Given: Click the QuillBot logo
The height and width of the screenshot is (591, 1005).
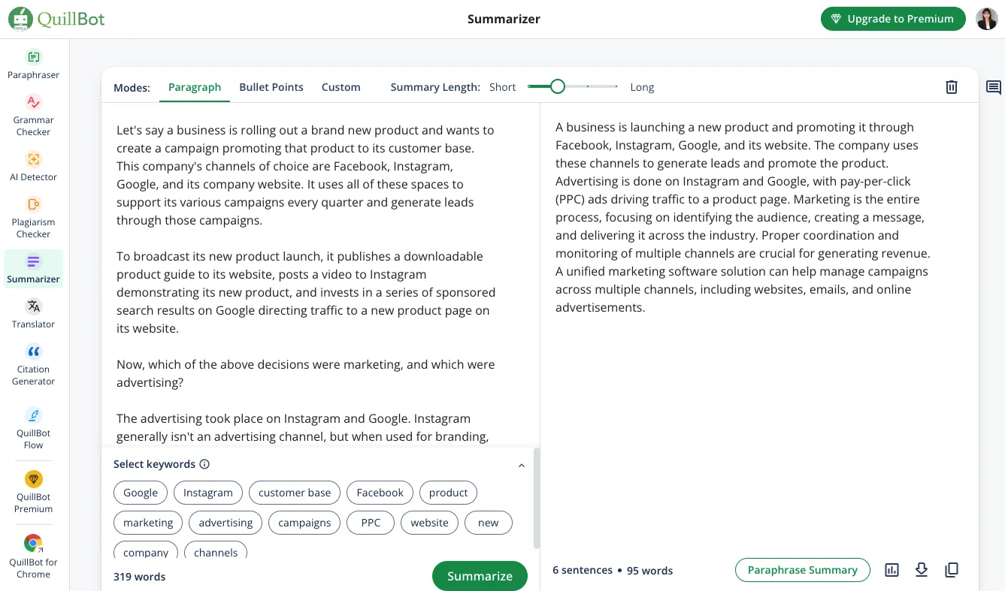Looking at the screenshot, I should tap(56, 19).
